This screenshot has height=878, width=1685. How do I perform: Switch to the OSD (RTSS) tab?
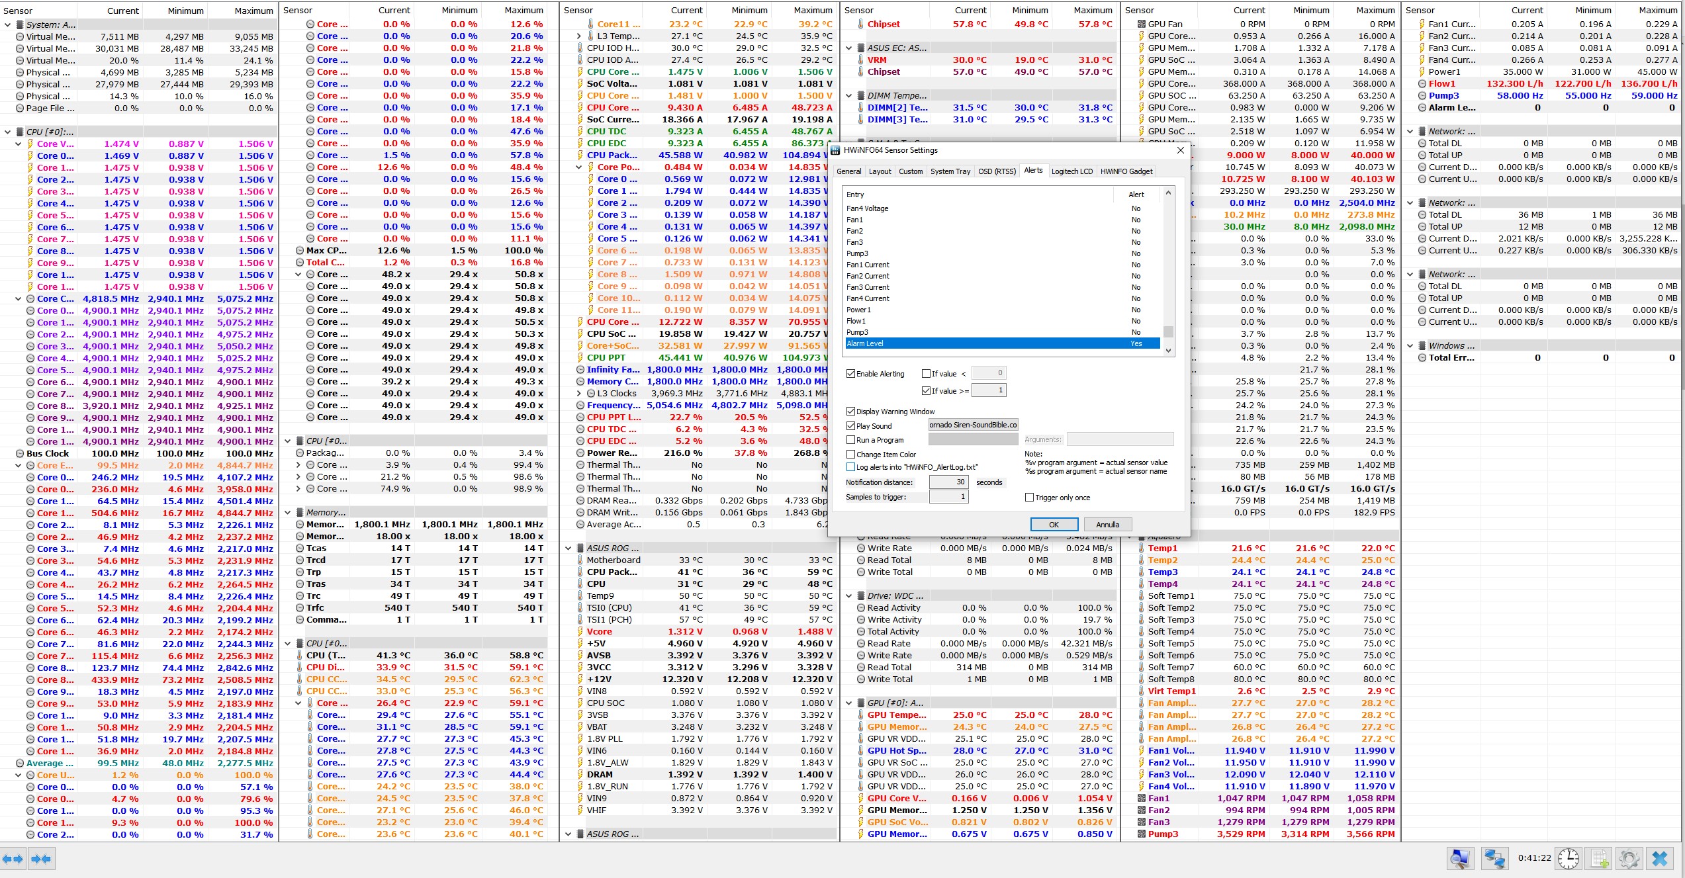tap(997, 171)
